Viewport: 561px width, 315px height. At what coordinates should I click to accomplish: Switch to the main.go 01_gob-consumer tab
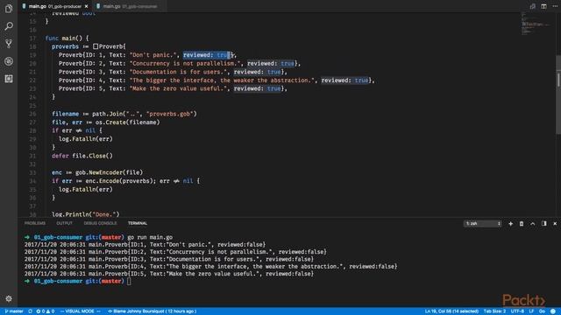[130, 6]
